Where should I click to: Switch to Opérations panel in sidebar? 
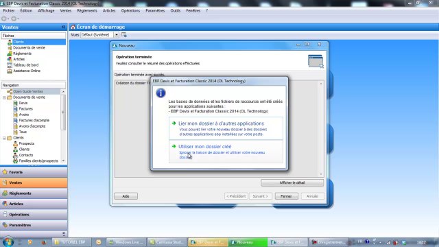coord(34,215)
